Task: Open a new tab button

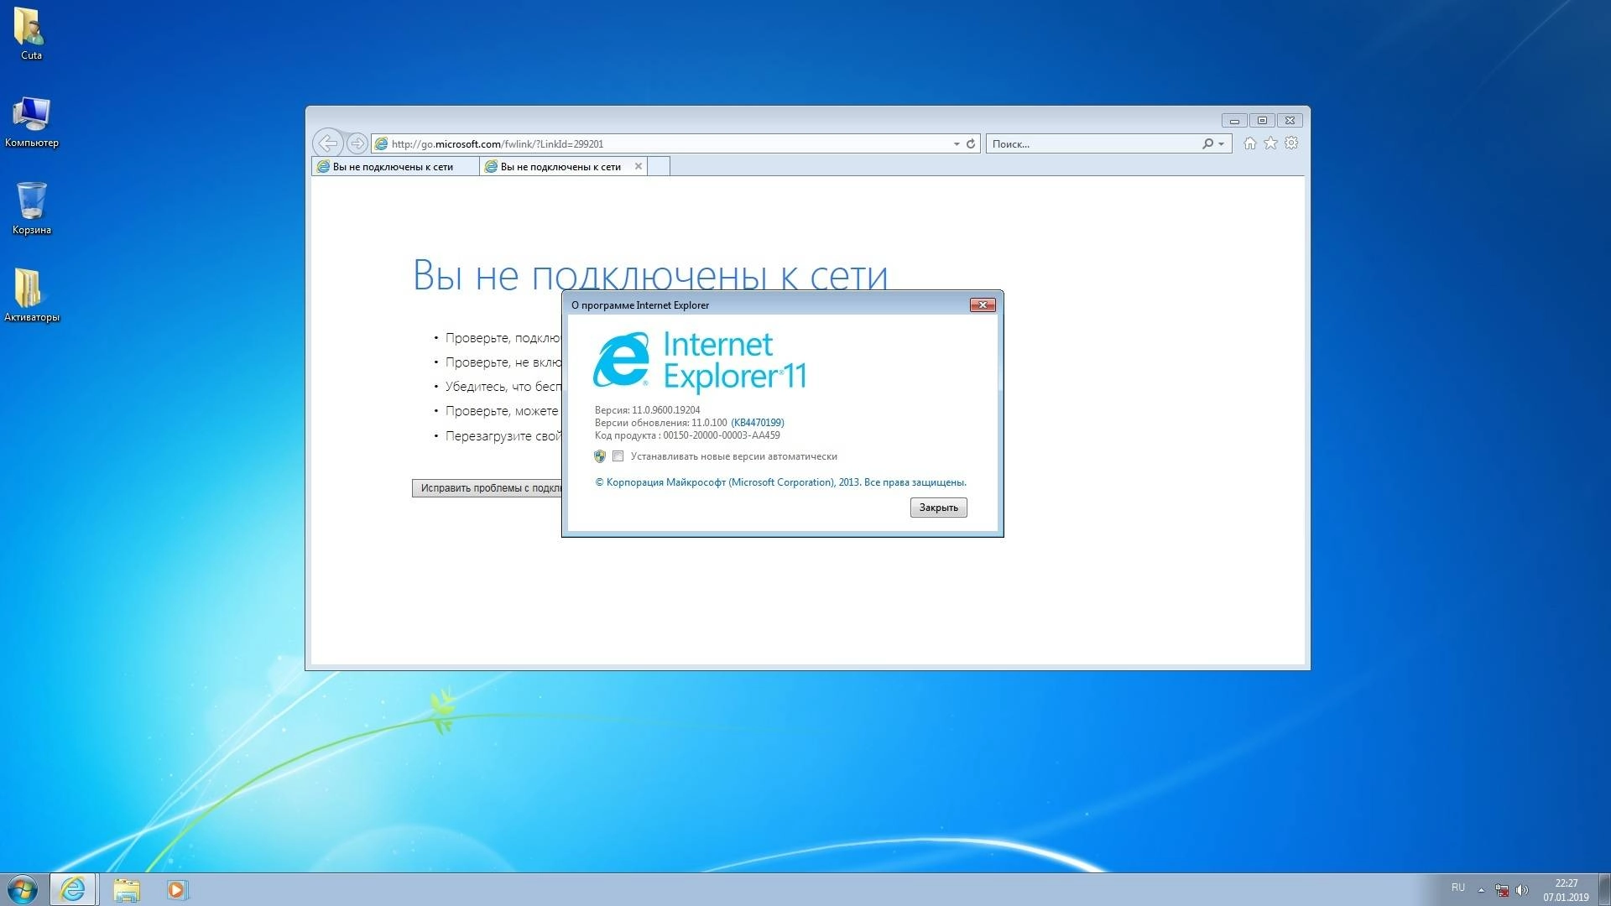Action: pyautogui.click(x=659, y=166)
